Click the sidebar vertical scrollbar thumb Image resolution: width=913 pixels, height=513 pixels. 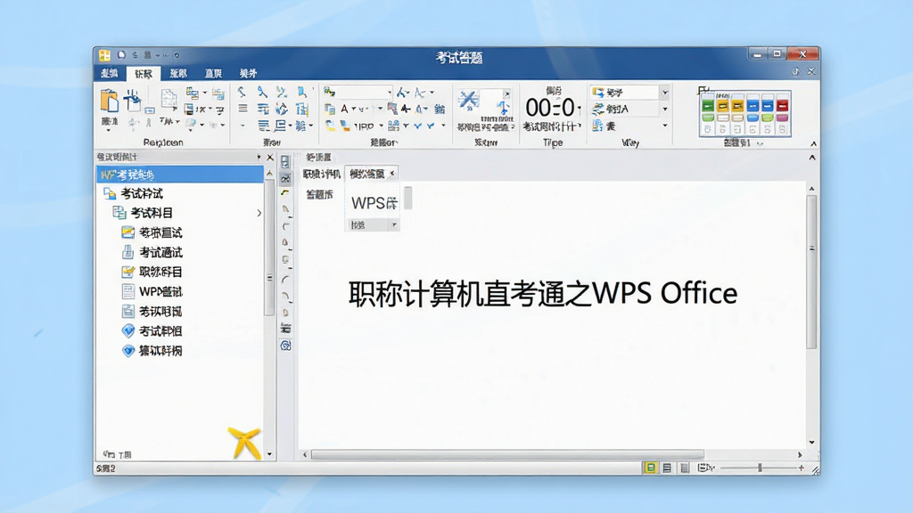tap(269, 248)
